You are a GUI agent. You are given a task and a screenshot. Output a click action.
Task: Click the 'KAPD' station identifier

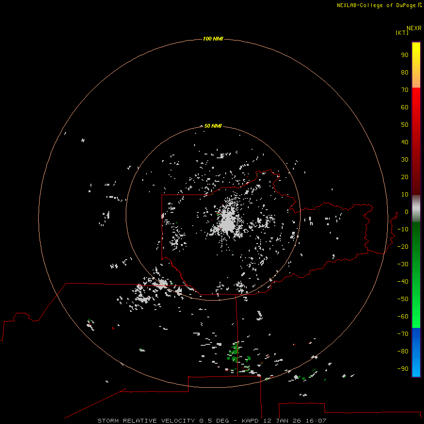(251, 421)
